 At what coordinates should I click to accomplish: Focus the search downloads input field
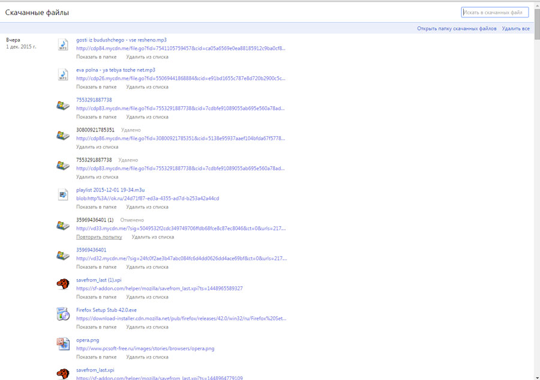(x=494, y=12)
